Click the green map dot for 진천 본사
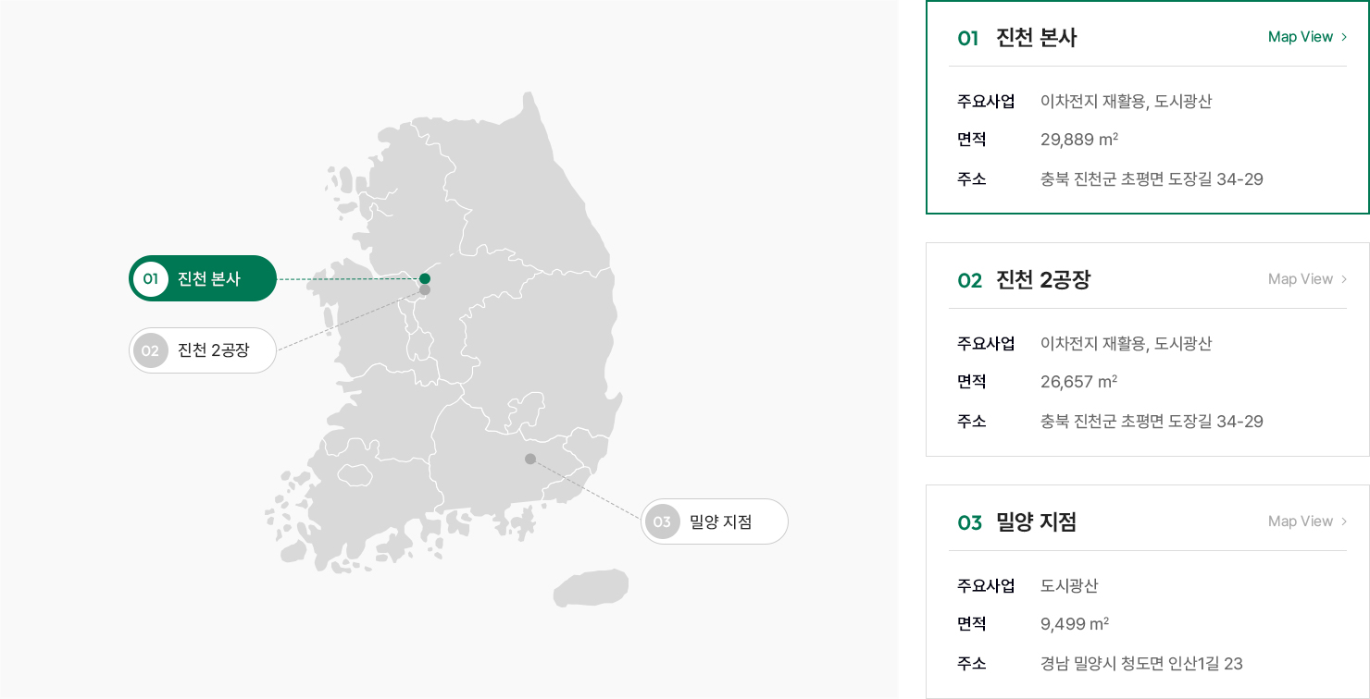This screenshot has height=699, width=1370. (425, 278)
